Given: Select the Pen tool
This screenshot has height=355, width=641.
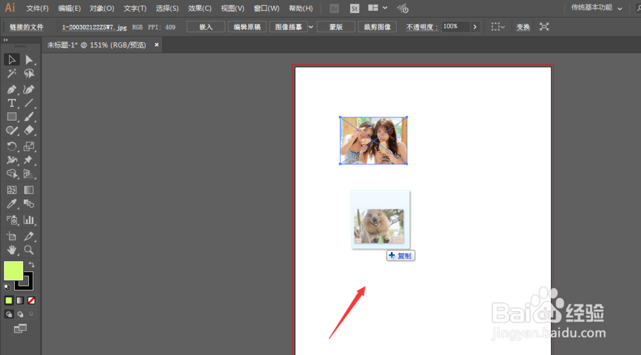Looking at the screenshot, I should [12, 90].
